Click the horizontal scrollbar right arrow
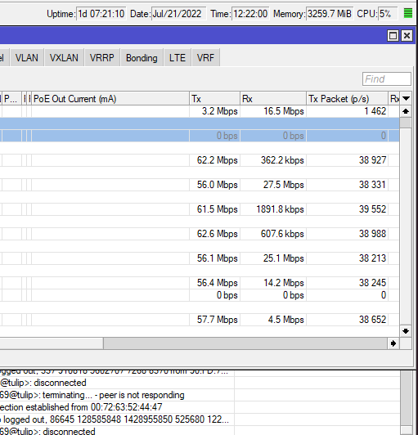 click(x=393, y=343)
